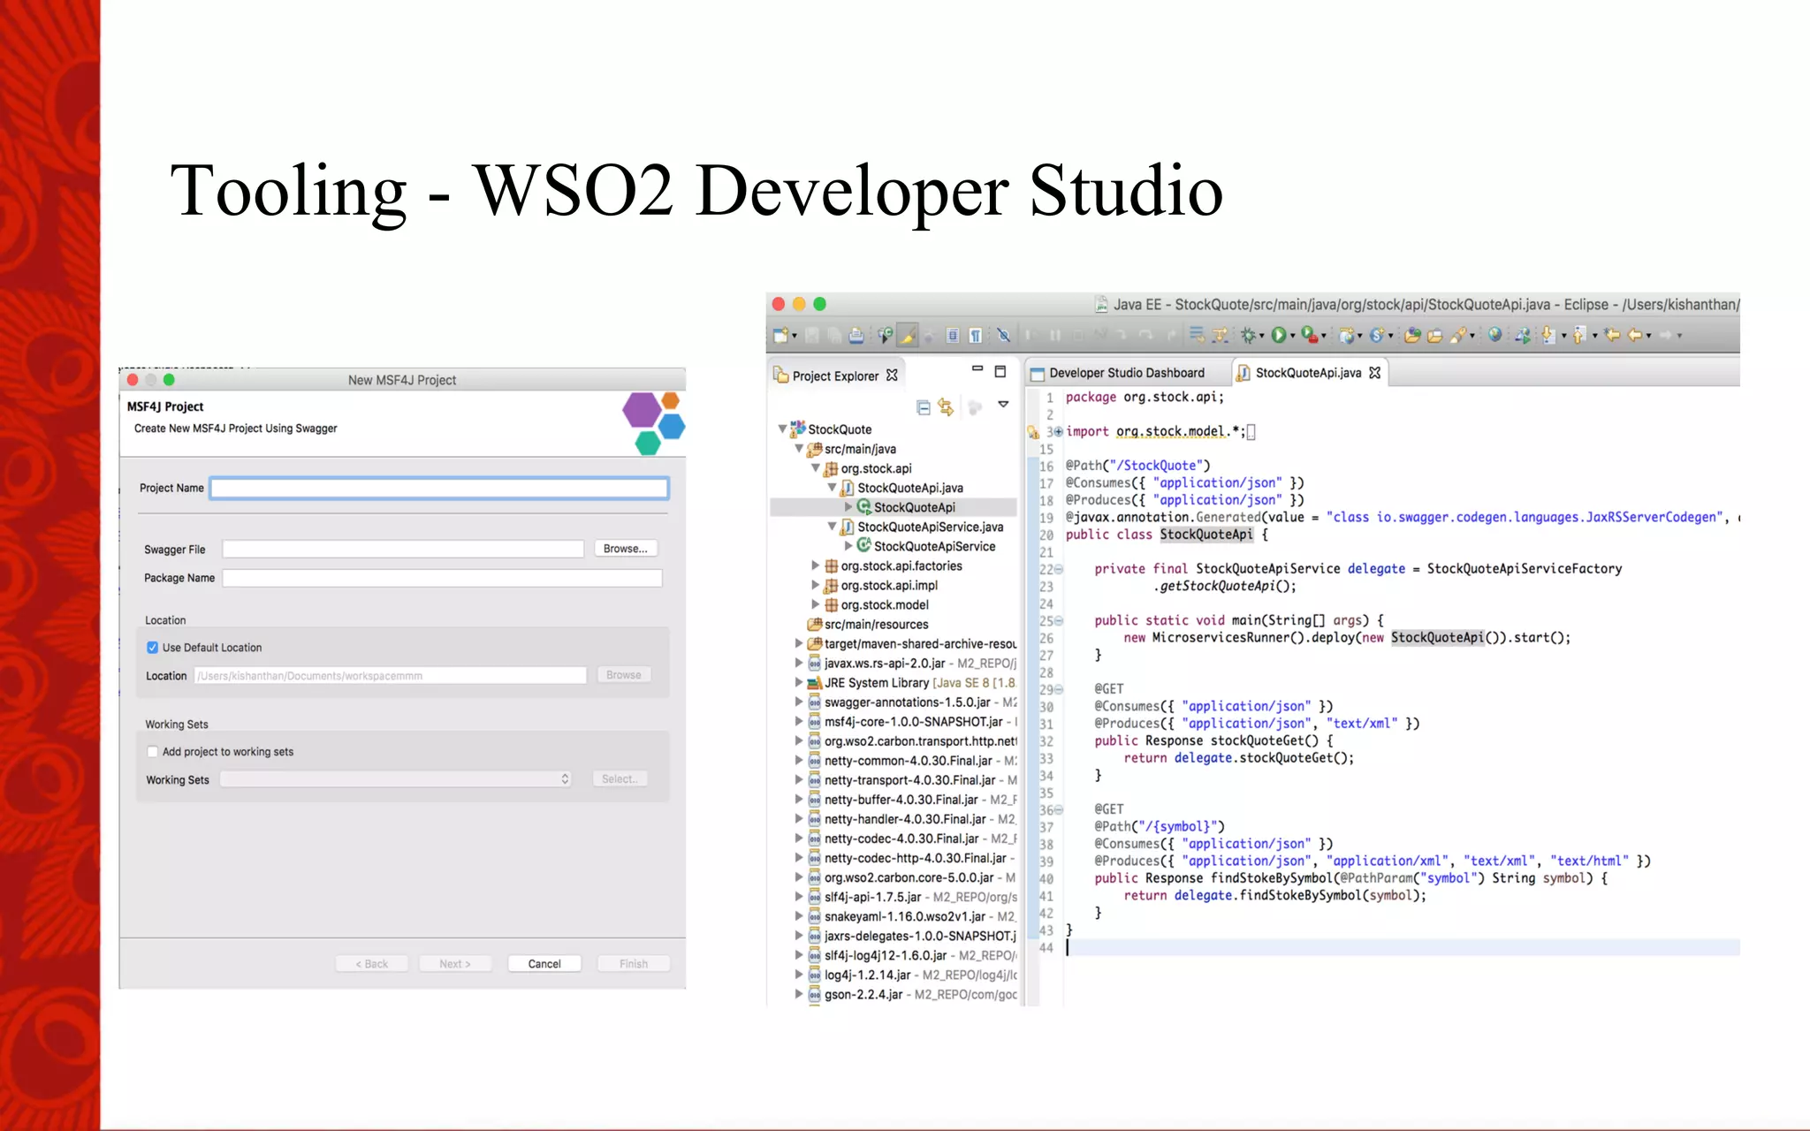Minimize the Project Explorer view
This screenshot has height=1131, width=1810.
click(977, 368)
